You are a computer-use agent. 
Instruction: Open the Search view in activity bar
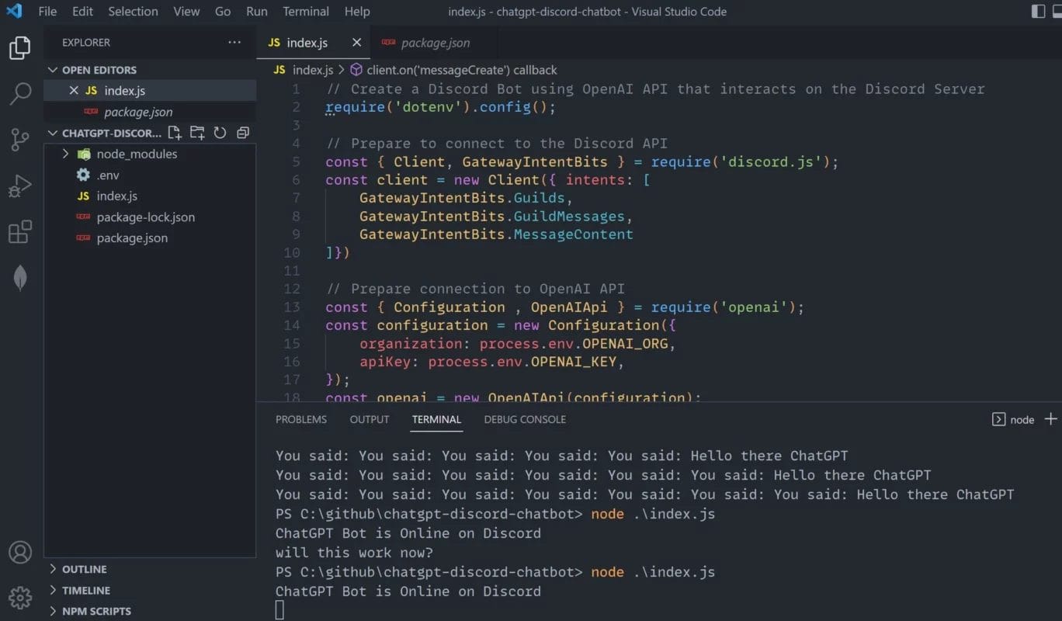click(x=20, y=94)
